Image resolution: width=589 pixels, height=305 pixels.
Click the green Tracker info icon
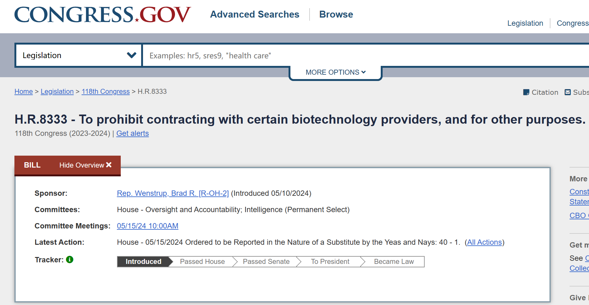[70, 260]
